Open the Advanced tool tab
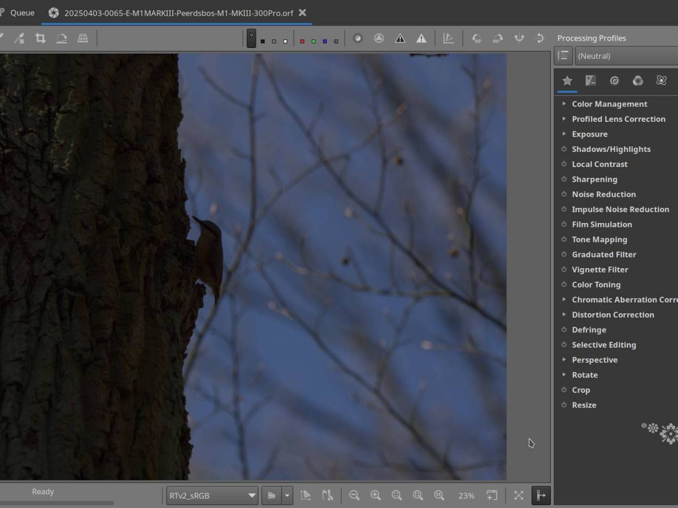The height and width of the screenshot is (508, 678). pos(662,81)
